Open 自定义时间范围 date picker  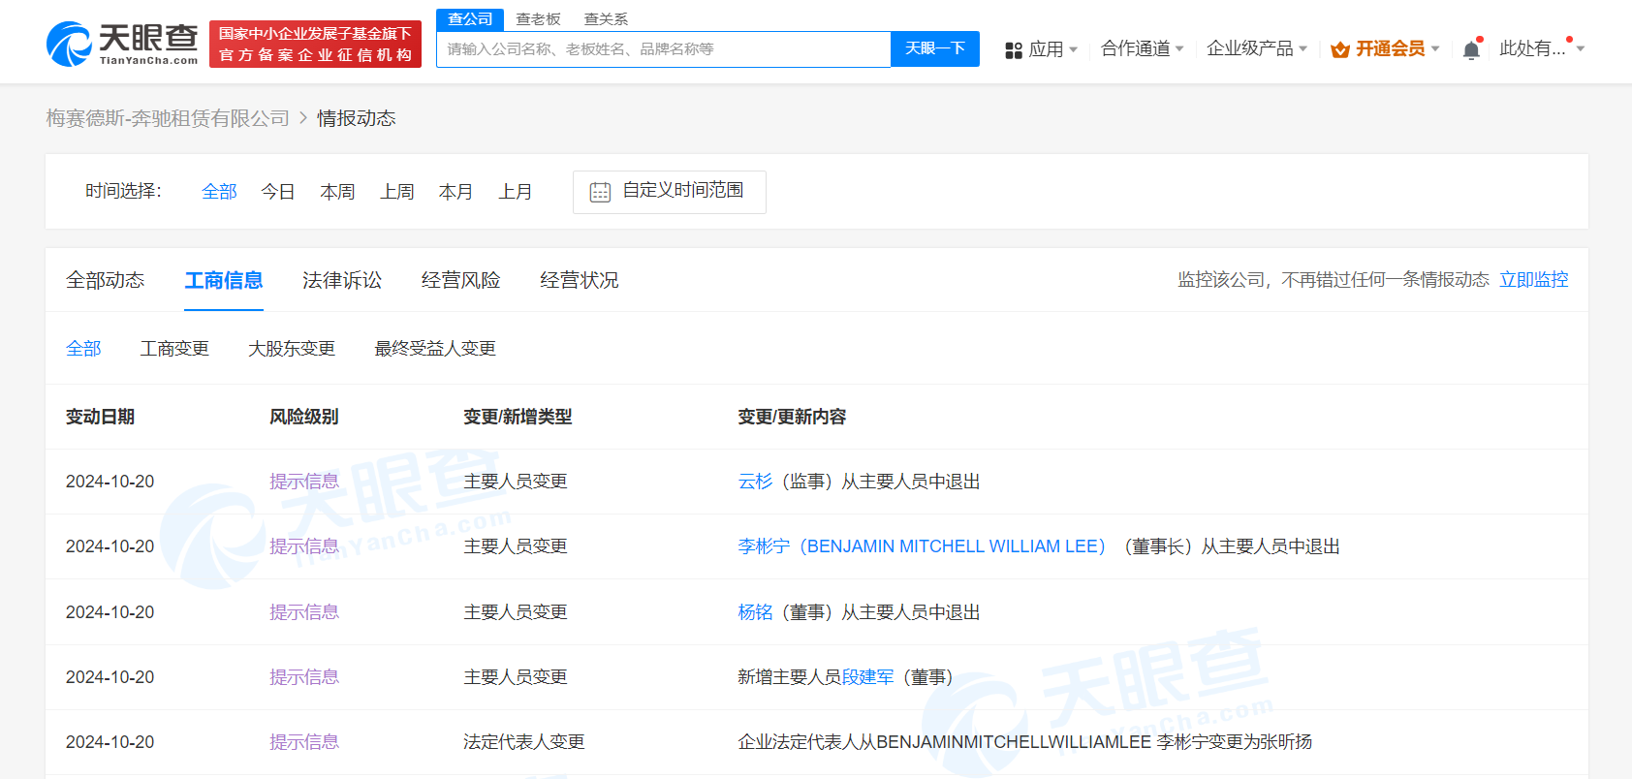pyautogui.click(x=670, y=192)
